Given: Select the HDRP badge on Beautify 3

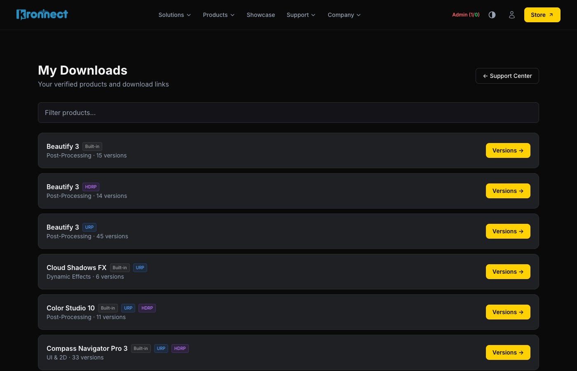Looking at the screenshot, I should pos(91,187).
